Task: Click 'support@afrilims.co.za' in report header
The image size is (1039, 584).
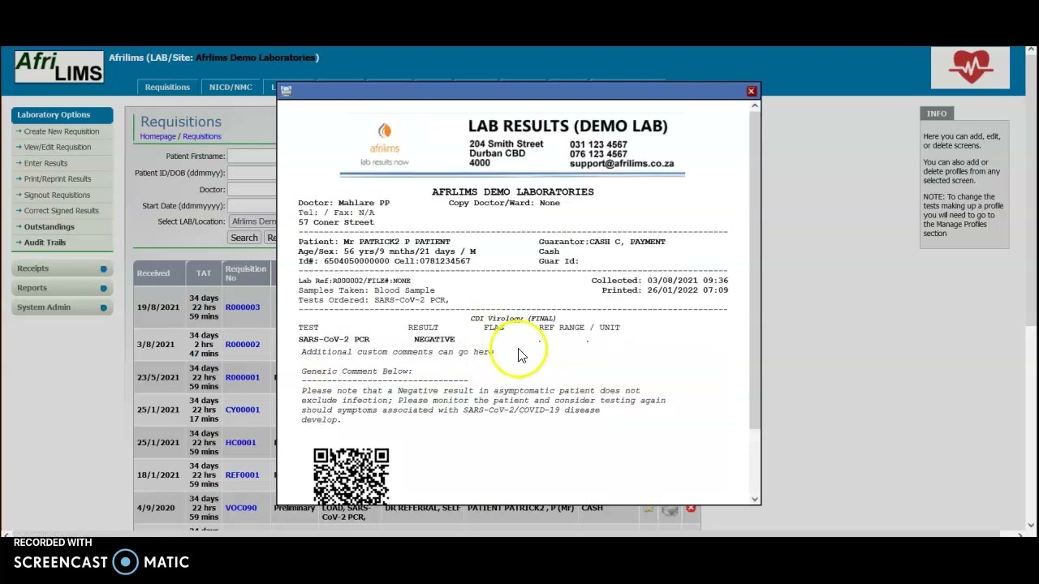Action: click(x=622, y=164)
